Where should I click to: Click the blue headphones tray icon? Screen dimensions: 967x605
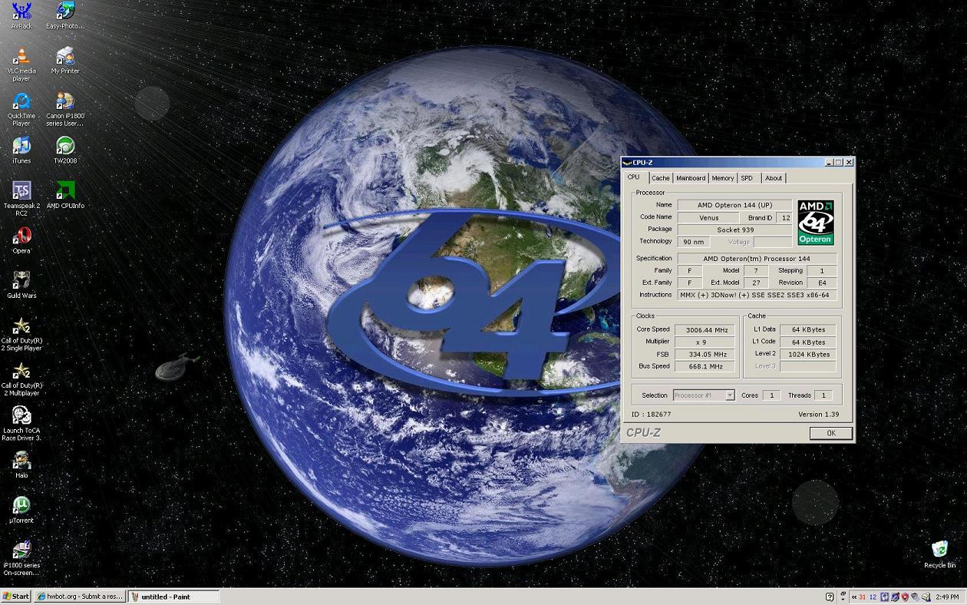pos(884,597)
